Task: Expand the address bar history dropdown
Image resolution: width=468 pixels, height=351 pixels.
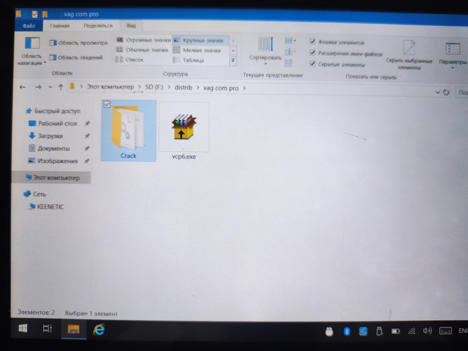Action: (x=437, y=92)
